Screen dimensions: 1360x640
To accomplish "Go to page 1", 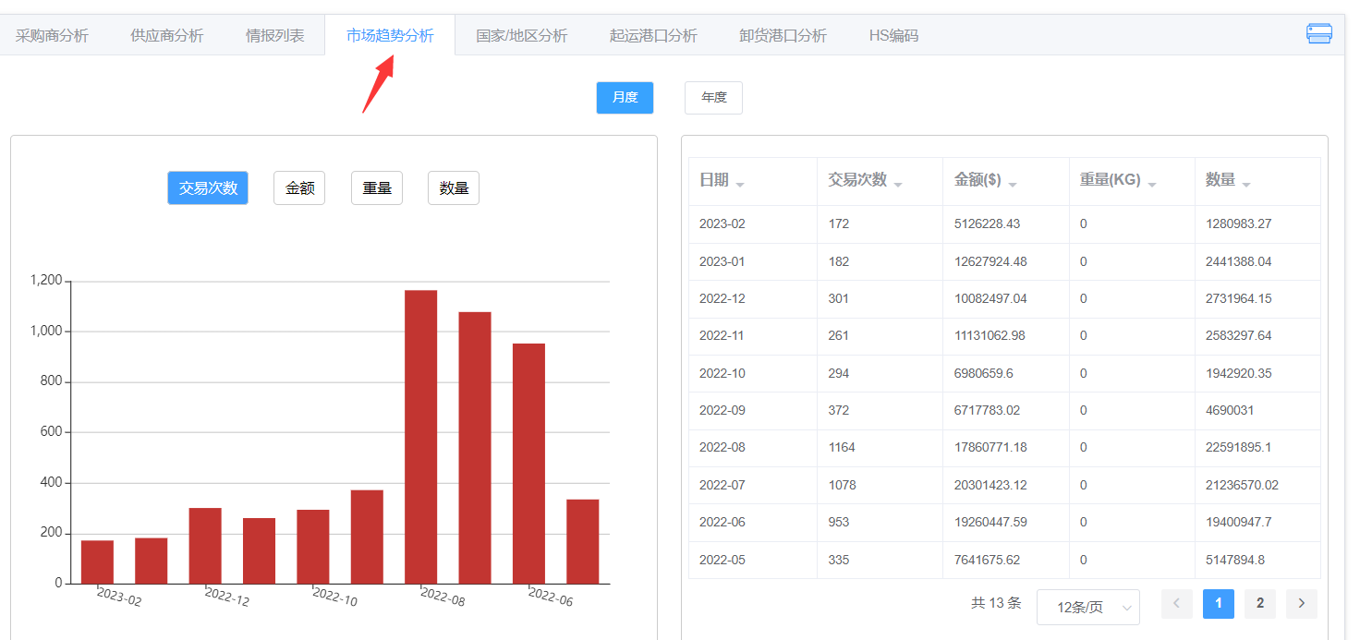I will pos(1219,604).
